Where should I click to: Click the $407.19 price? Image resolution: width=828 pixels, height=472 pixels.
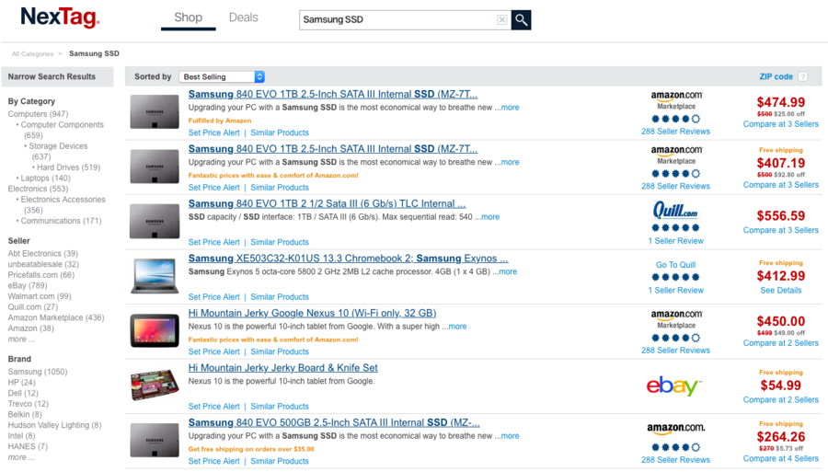click(780, 163)
